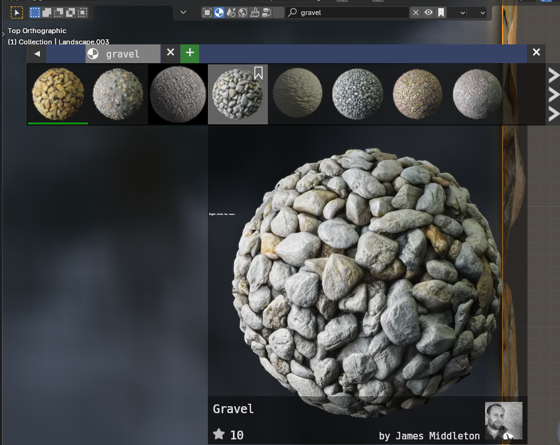Screen dimensions: 560x445
Task: Click the Select Box tool icon
Action: [16, 12]
